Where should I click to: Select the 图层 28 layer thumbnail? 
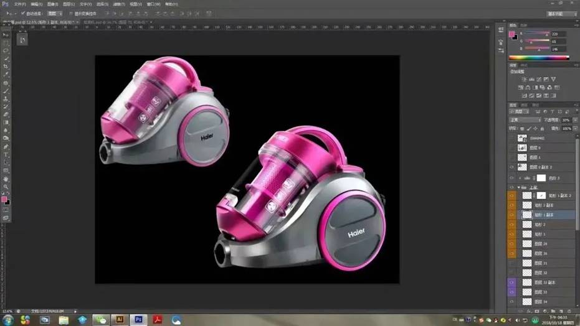click(527, 244)
